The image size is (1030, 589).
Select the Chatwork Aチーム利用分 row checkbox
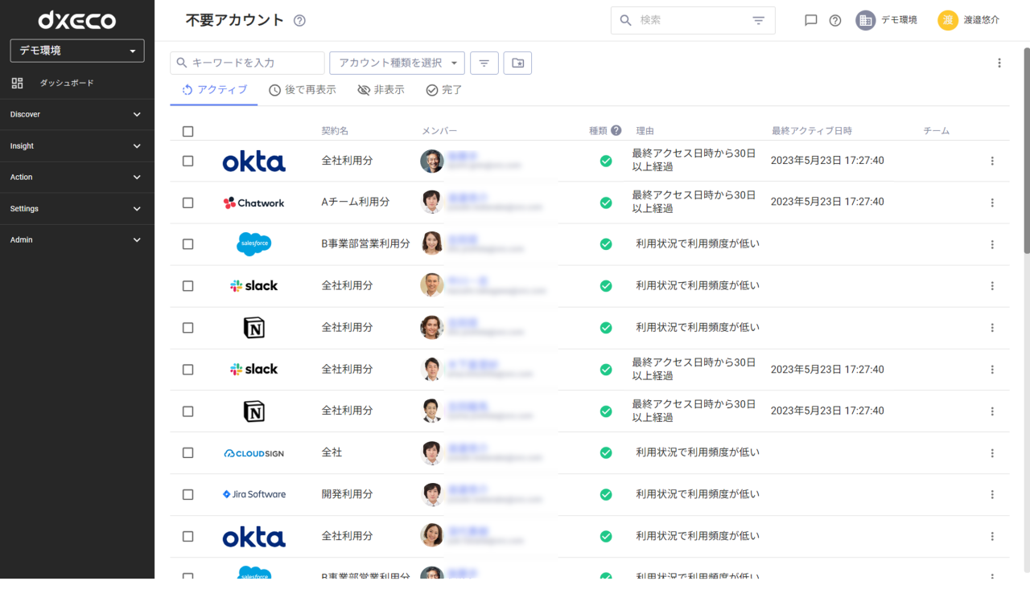(x=188, y=202)
